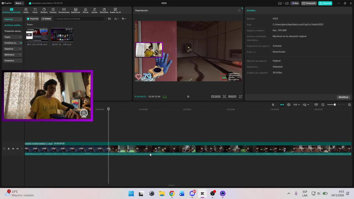Click the timeline playhead marker
Viewport: 354px width, 199px height.
(108, 109)
